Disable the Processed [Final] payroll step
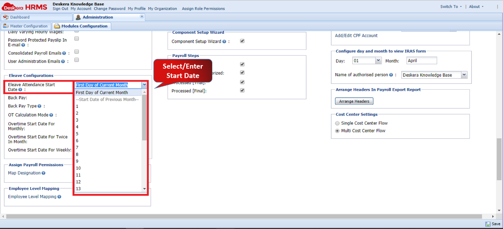This screenshot has width=503, height=229. tap(242, 90)
